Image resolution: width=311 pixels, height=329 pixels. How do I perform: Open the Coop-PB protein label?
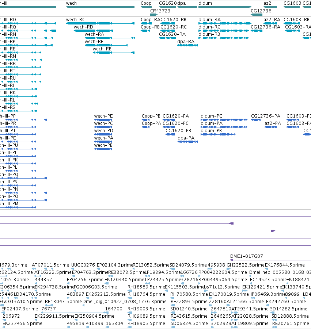[151, 116]
